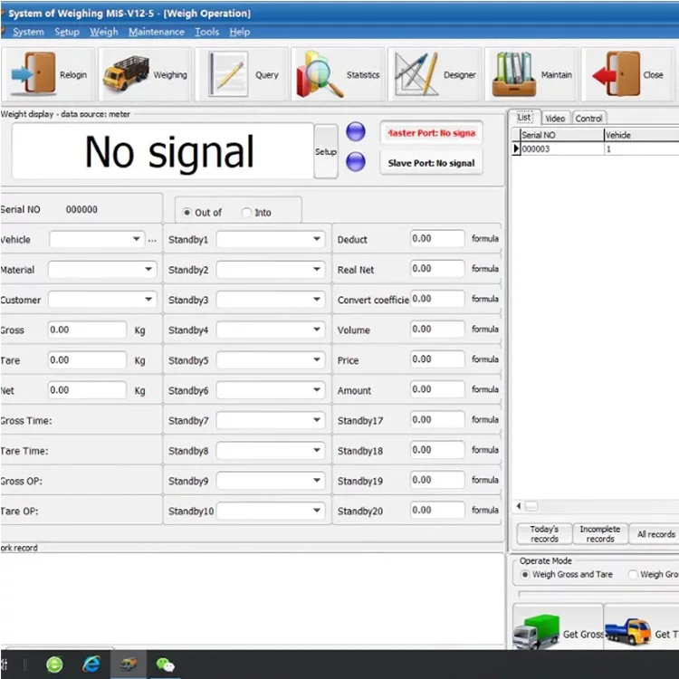Screen dimensions: 679x679
Task: Click the upper blue signal indicator light
Action: coord(356,132)
